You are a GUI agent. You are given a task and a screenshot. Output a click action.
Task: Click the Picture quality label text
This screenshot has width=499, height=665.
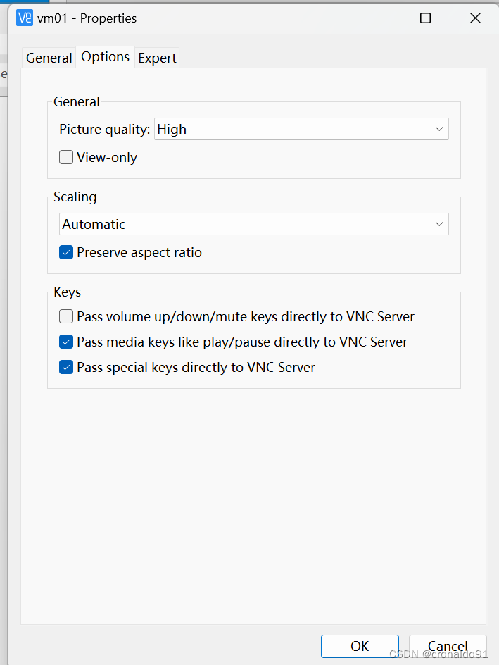pos(105,129)
